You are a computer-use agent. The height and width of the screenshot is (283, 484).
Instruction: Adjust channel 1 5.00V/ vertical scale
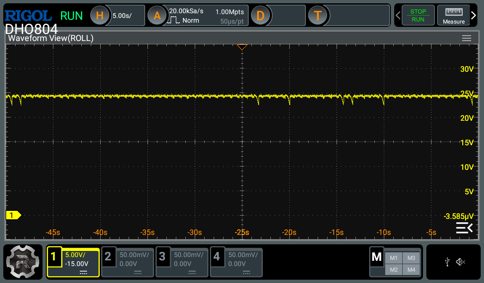point(75,255)
